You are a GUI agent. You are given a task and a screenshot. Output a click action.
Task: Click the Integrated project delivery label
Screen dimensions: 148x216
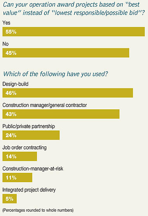29,190
